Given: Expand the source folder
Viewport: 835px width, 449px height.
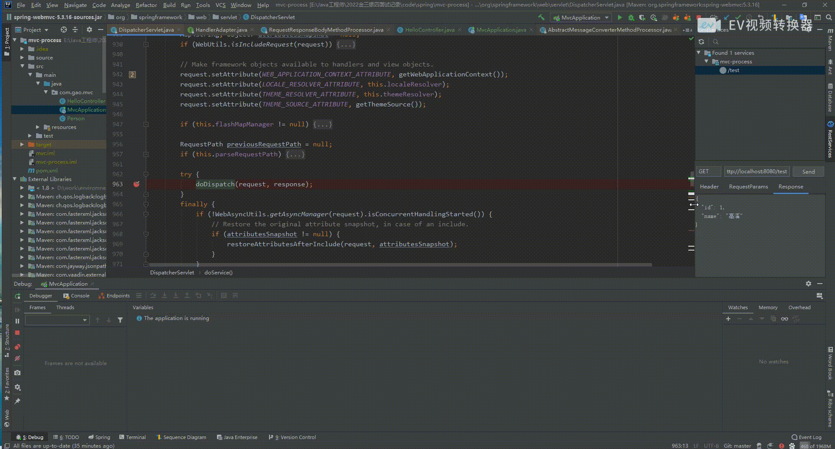Looking at the screenshot, I should pos(22,57).
